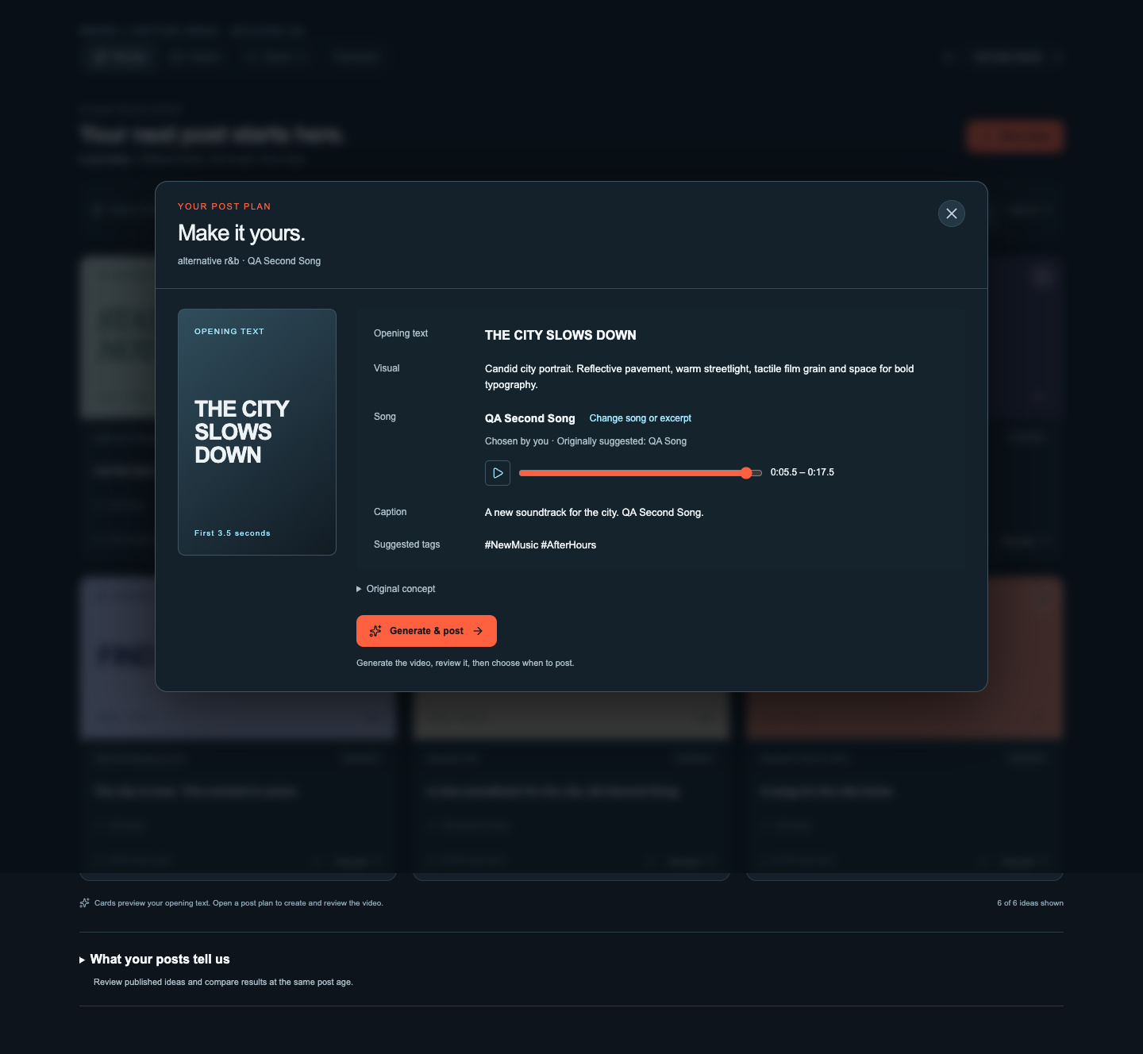Click the Generate the video, review it hint
The width and height of the screenshot is (1143, 1054).
point(465,663)
